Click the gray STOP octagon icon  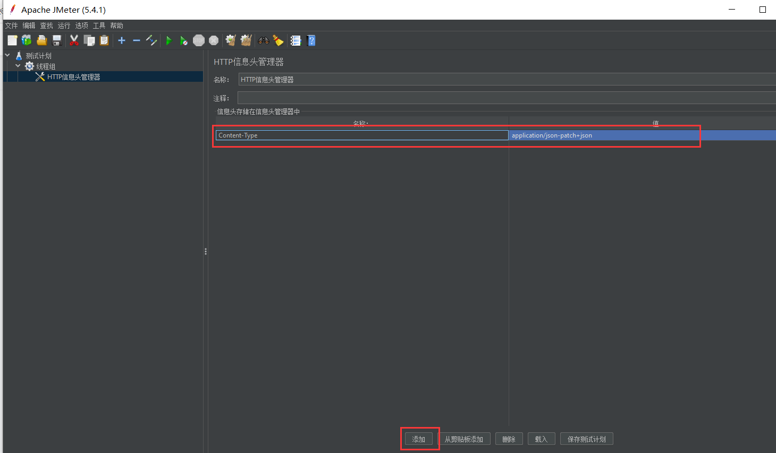click(199, 40)
